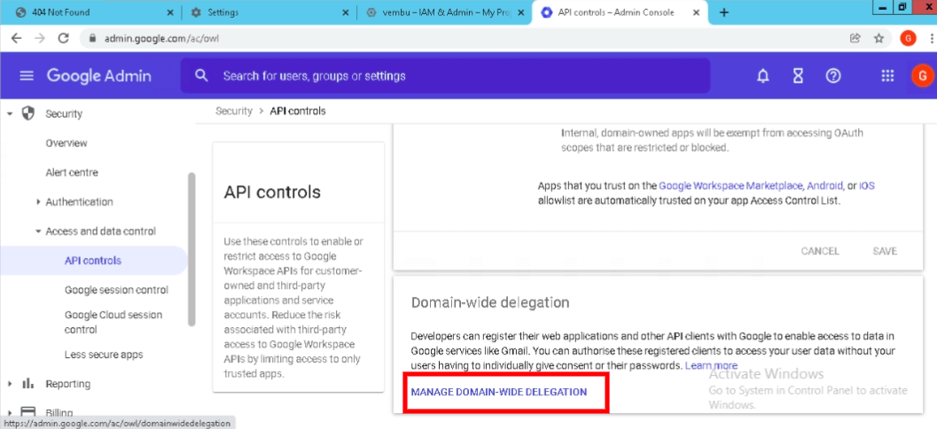Viewport: 937px width, 429px height.
Task: Collapse the Security section arrow
Action: coord(10,113)
